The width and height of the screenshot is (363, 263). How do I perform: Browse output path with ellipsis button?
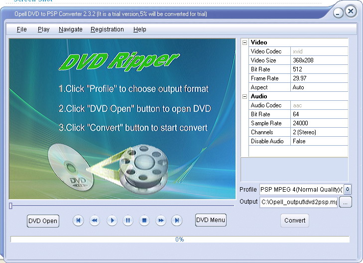pos(346,202)
